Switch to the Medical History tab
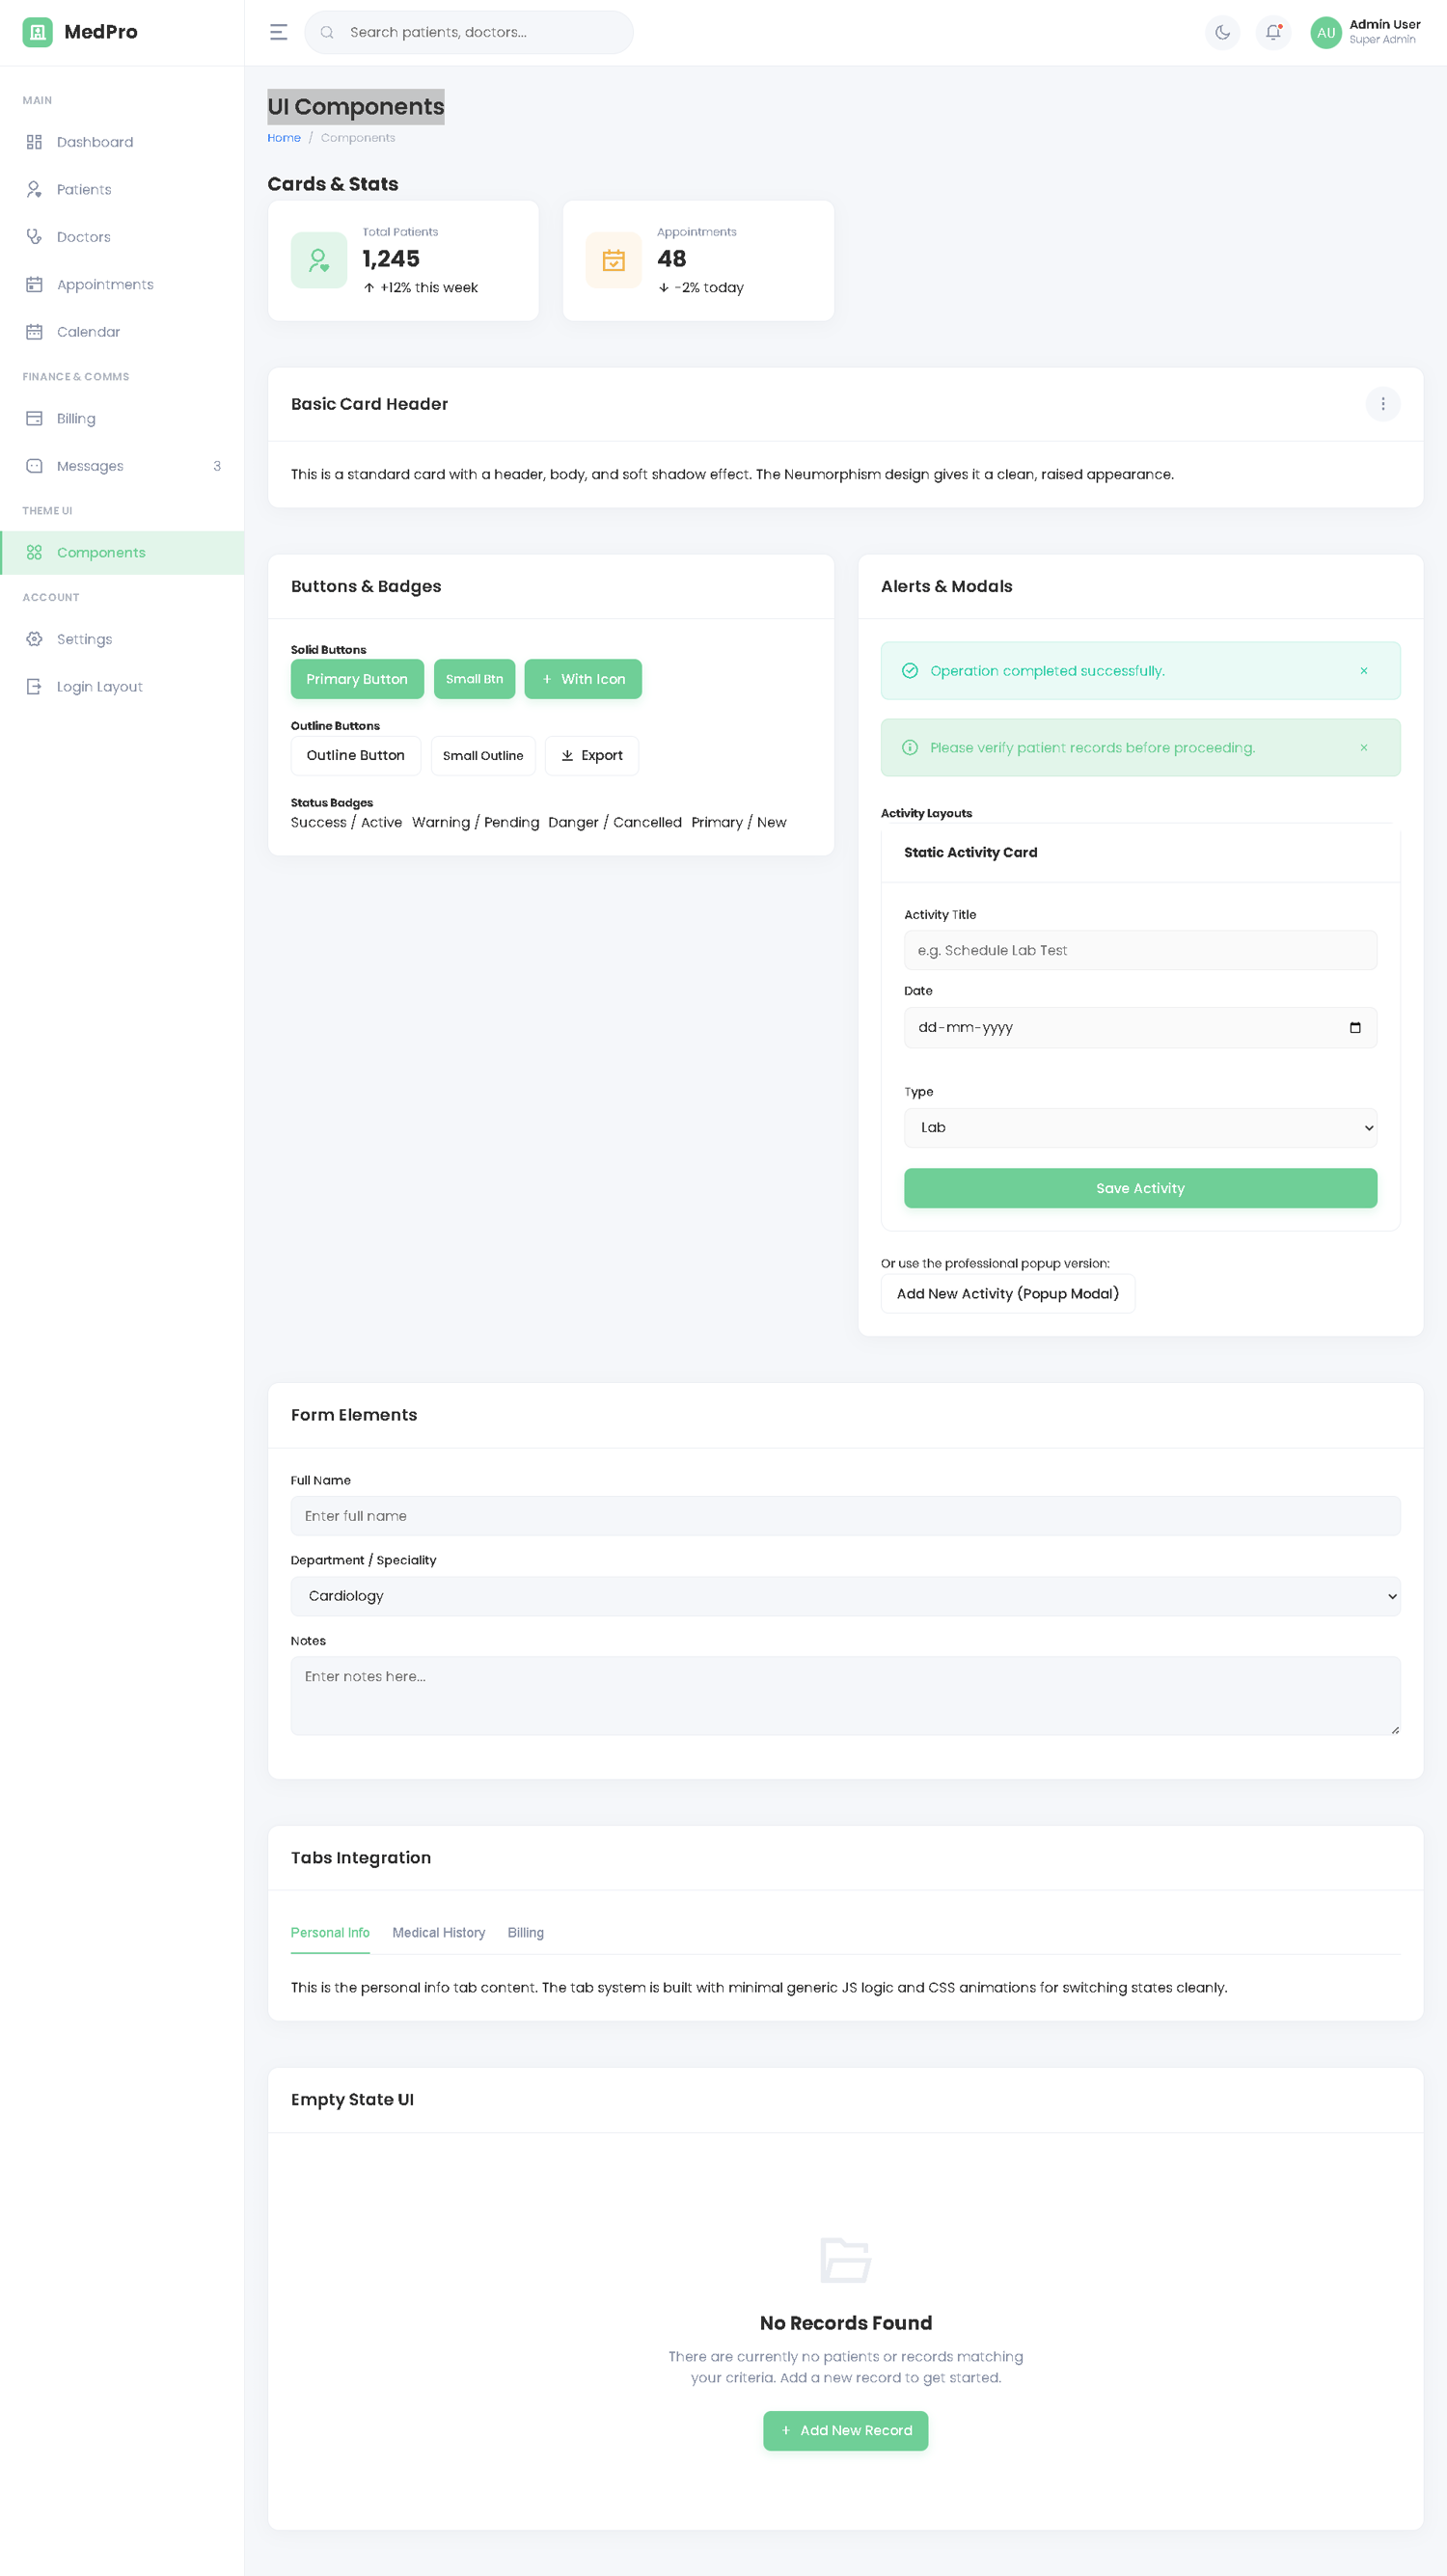Screen dimensions: 1447x2576 pos(438,1933)
